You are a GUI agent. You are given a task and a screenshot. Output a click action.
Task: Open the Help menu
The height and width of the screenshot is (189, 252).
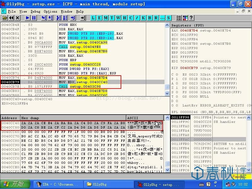tap(80, 11)
